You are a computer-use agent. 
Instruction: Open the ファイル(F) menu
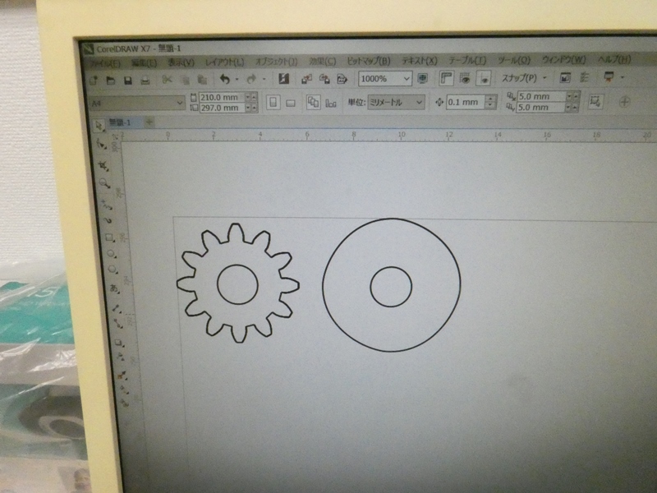(x=105, y=63)
